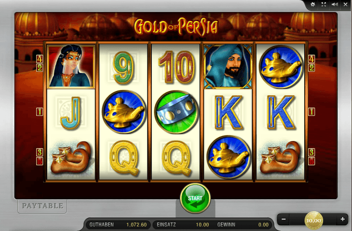
Task: Click the silver bracelet symbol on green
Action: 176,112
